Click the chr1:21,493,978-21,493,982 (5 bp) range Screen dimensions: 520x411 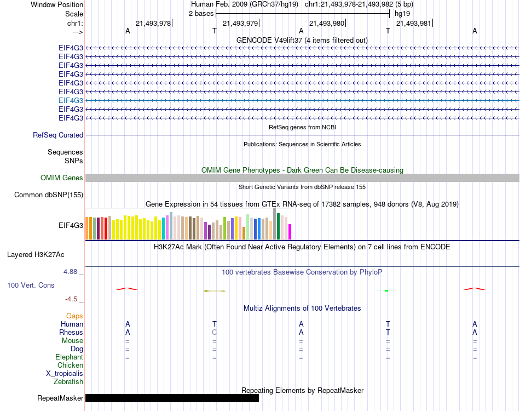tap(359, 4)
